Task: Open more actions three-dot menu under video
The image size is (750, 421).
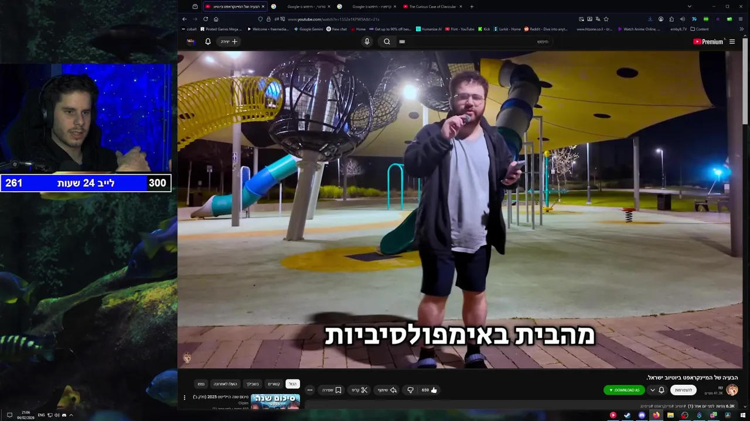Action: 309,390
